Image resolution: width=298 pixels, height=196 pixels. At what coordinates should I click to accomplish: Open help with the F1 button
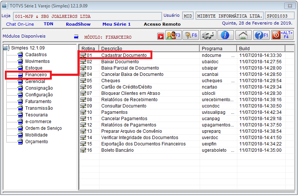(x=261, y=35)
